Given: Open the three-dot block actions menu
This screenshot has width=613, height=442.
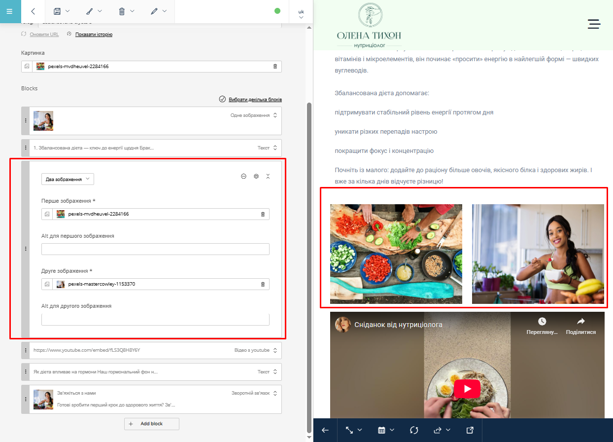Looking at the screenshot, I should point(243,177).
